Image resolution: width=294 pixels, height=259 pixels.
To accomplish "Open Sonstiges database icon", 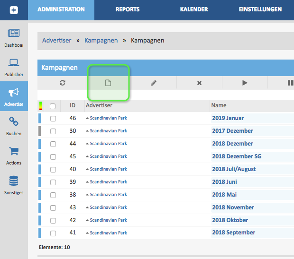I will tap(14, 181).
